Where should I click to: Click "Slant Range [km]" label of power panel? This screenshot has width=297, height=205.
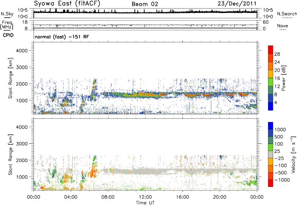tap(10, 78)
